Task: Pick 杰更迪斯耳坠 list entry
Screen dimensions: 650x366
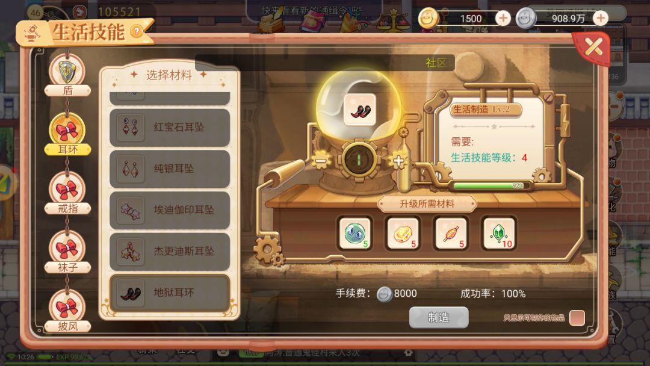Action: click(170, 252)
